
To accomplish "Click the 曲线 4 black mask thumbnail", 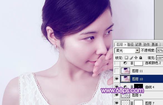I will tap(139, 86).
